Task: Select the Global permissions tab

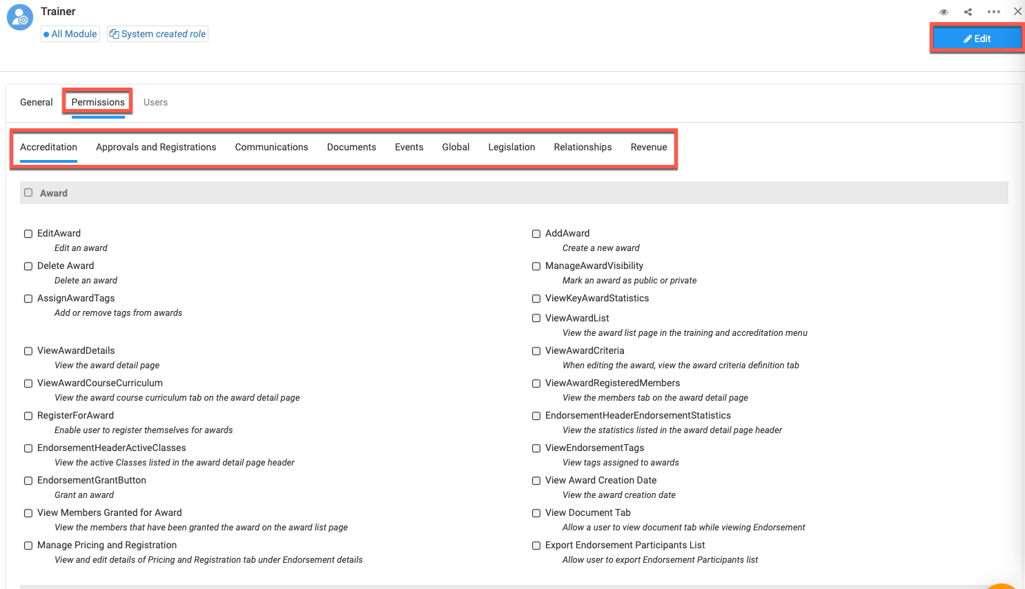Action: pyautogui.click(x=456, y=147)
